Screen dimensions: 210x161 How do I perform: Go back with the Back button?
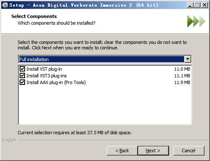(x=122, y=151)
